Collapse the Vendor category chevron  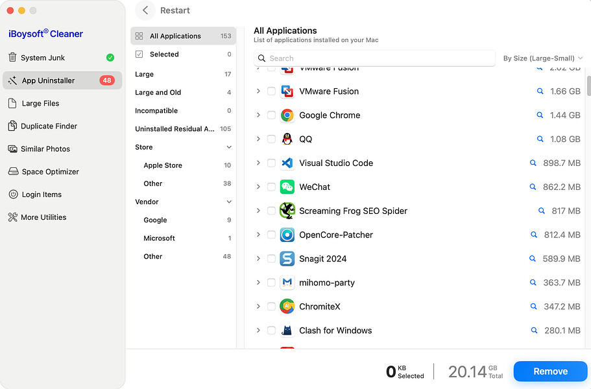pyautogui.click(x=229, y=202)
